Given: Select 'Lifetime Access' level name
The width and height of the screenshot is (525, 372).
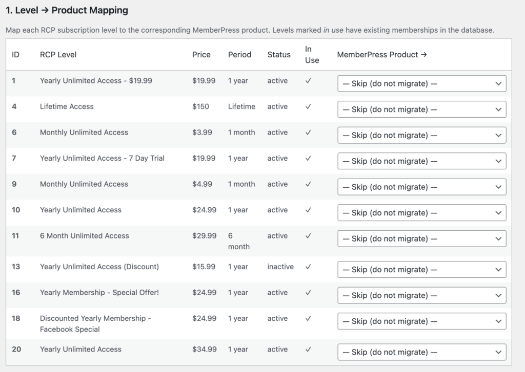Looking at the screenshot, I should tap(67, 106).
